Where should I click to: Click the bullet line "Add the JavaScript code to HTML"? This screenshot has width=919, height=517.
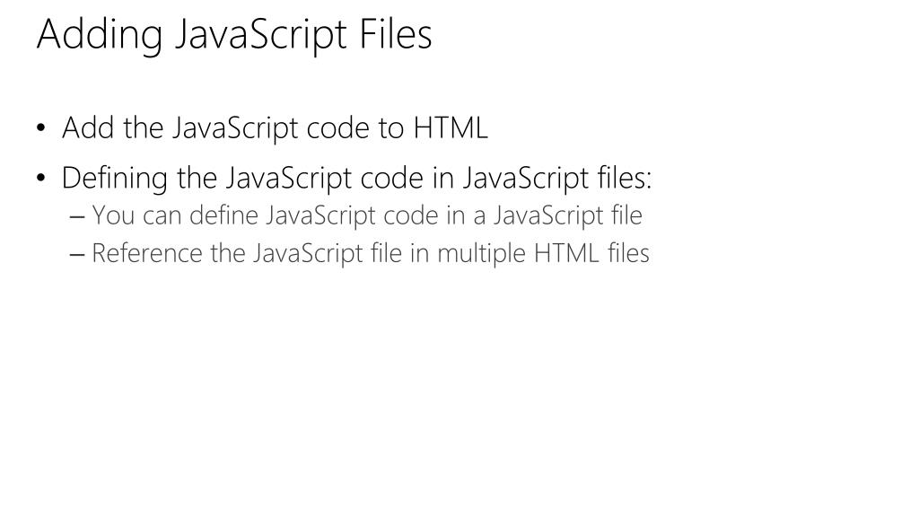tap(275, 128)
